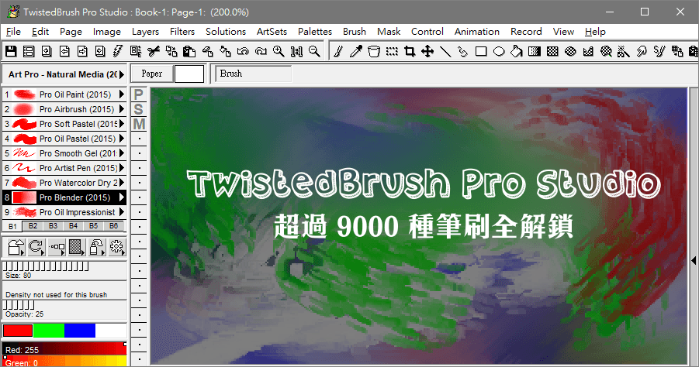The width and height of the screenshot is (699, 367).
Task: Expand arrow next to Pro Oil Paint (2015)
Action: [122, 94]
